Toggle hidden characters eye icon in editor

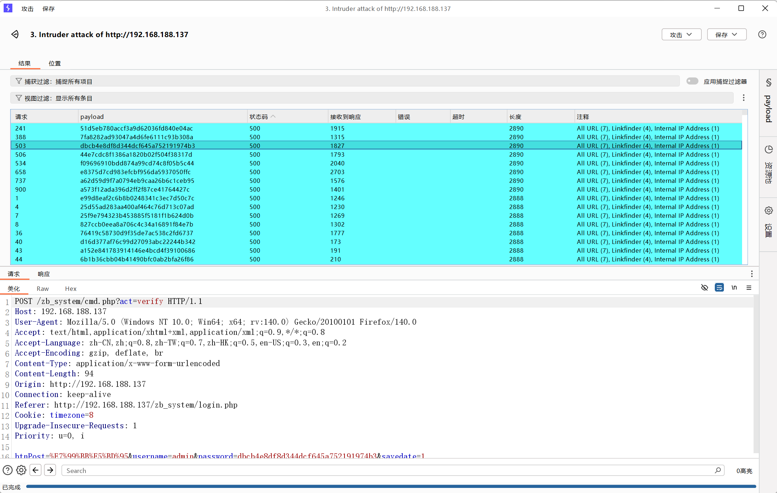704,288
